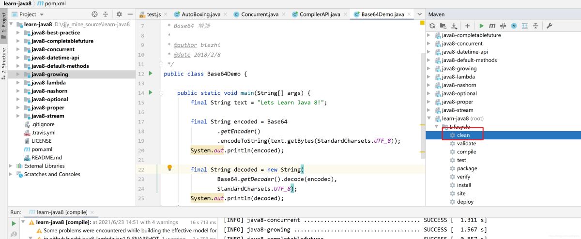Expand java8-stream folder in Project tree
Screen dimensions: 581x239
pyautogui.click(x=18, y=116)
